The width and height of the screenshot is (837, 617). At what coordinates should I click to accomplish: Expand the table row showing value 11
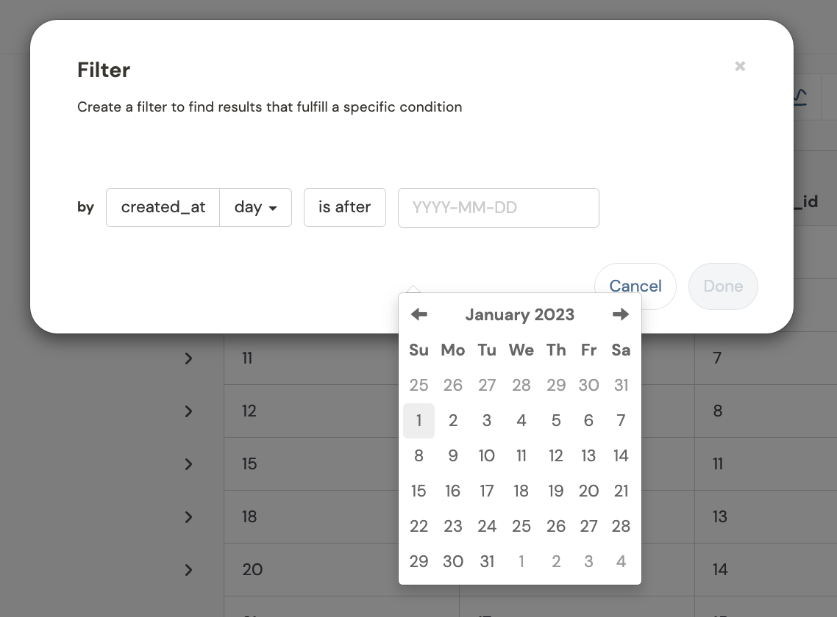point(188,358)
